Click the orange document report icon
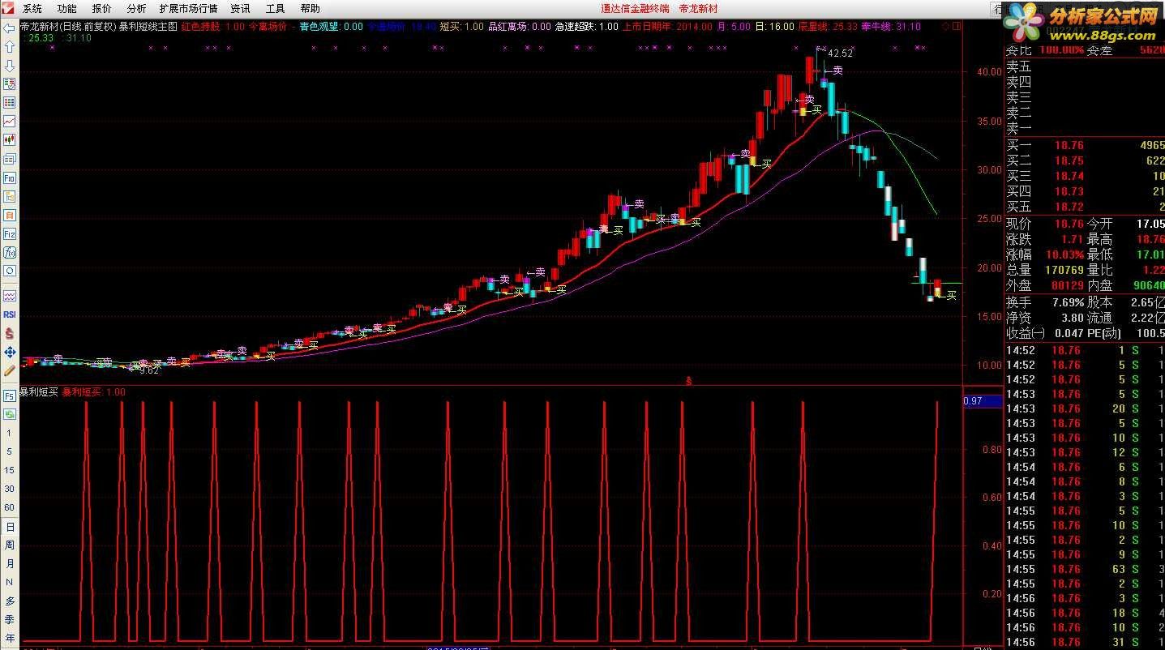Viewport: 1165px width, 650px height. point(10,215)
